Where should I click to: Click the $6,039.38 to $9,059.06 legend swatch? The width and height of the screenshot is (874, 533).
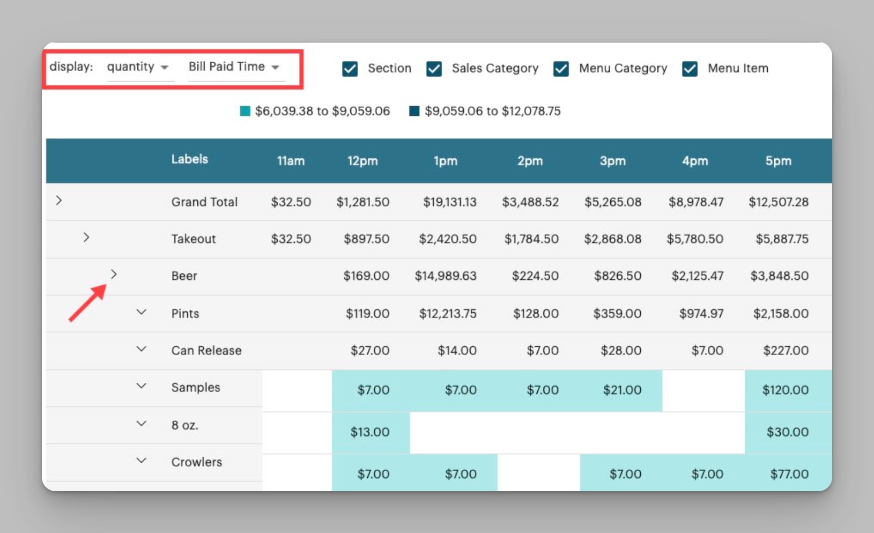pyautogui.click(x=245, y=111)
